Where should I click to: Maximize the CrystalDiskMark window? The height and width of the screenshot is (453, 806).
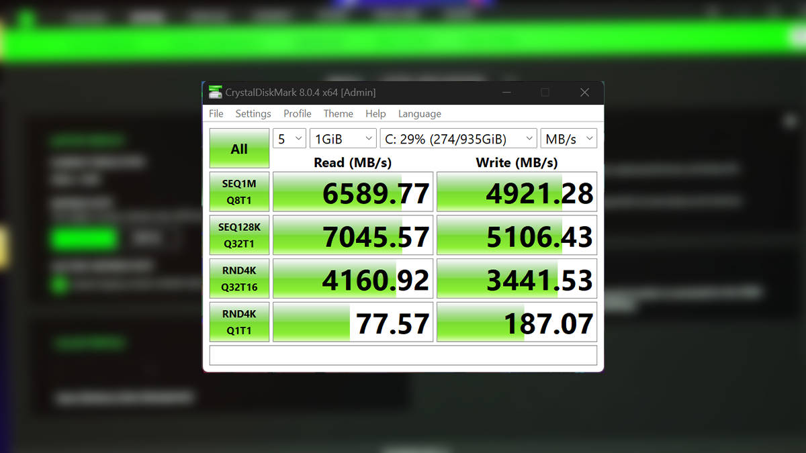click(x=545, y=93)
